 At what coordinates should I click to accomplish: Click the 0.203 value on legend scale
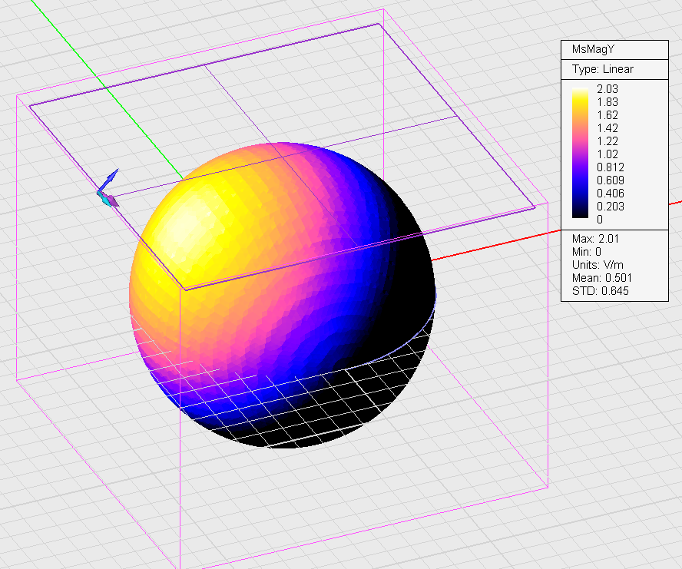(610, 207)
